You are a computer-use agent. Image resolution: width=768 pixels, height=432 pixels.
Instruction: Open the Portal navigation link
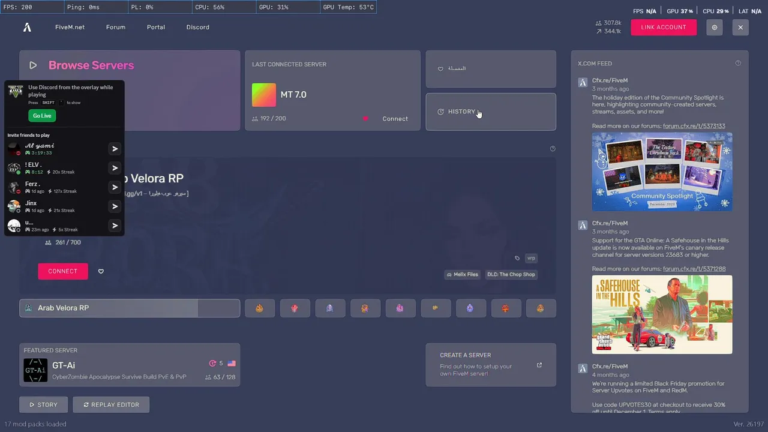coord(156,27)
